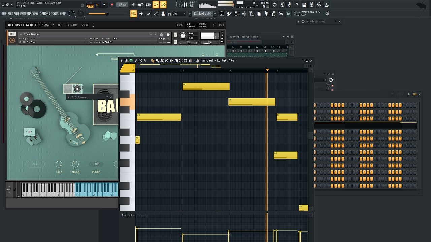The width and height of the screenshot is (431, 242).
Task: Open the piano roll view icon
Action: 229,14
